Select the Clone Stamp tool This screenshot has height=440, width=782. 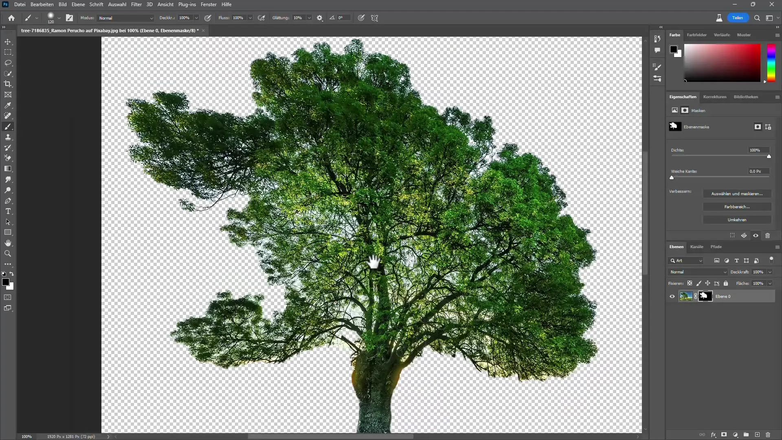(8, 137)
